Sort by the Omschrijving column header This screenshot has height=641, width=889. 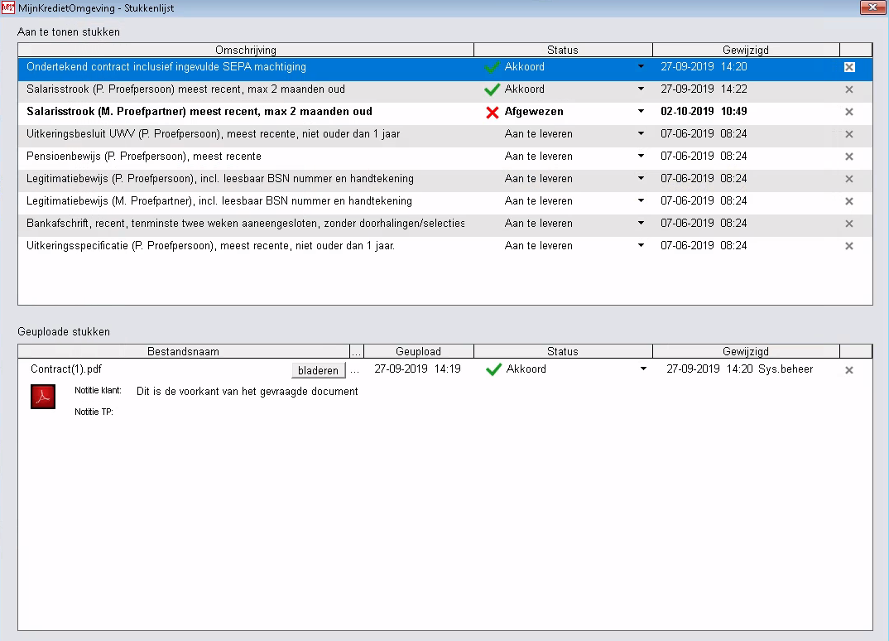pyautogui.click(x=245, y=50)
